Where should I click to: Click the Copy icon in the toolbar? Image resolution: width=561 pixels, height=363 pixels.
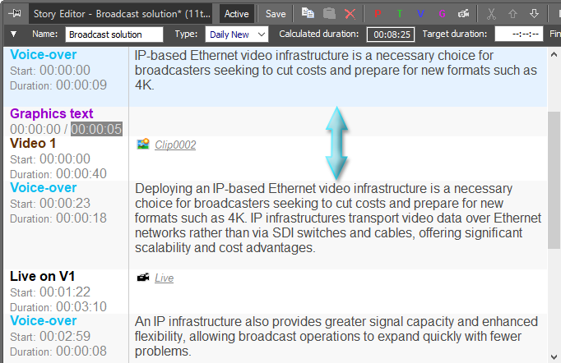[308, 13]
